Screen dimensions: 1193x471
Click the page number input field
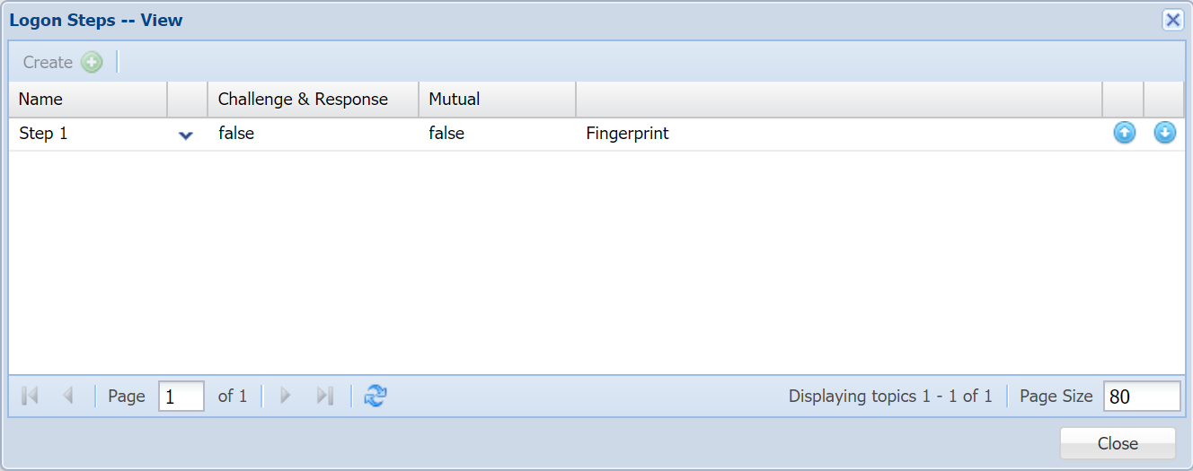tap(181, 397)
